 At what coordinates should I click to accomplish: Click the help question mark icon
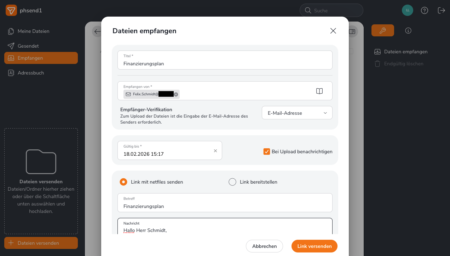click(424, 11)
